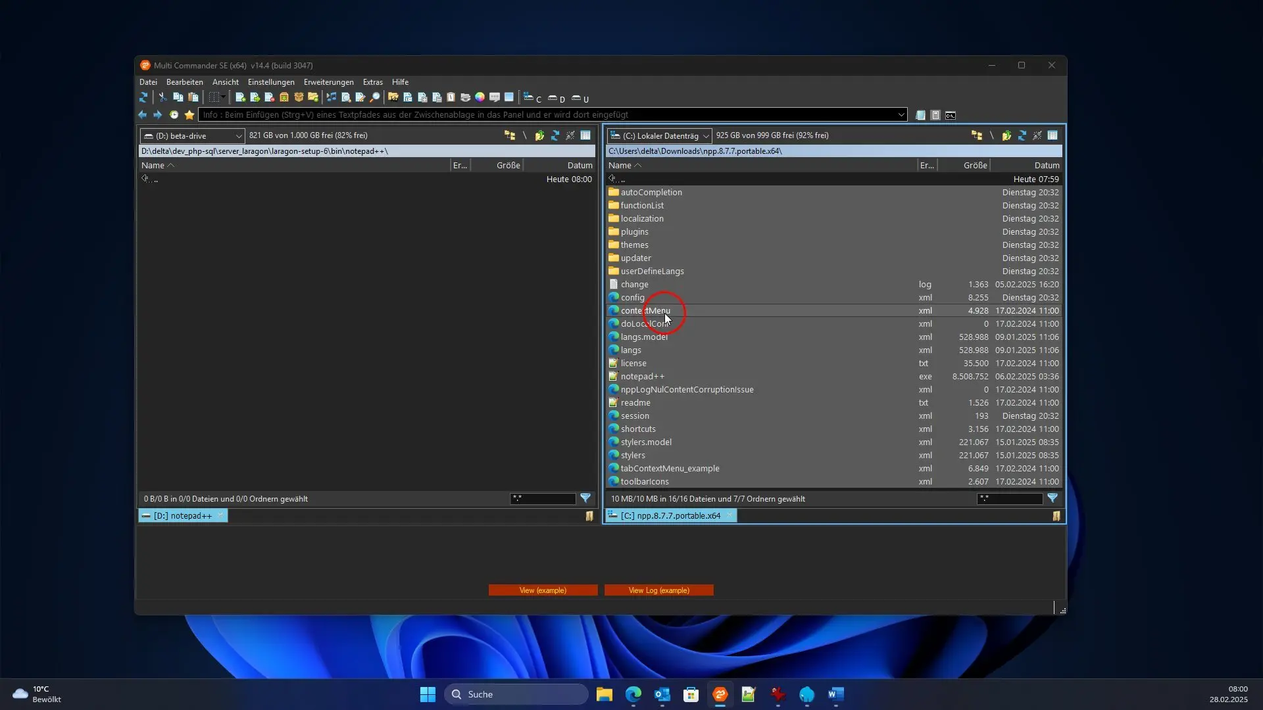Screen dimensions: 1263x710
Task: Click view mode icon in right panel
Action: (x=1052, y=135)
